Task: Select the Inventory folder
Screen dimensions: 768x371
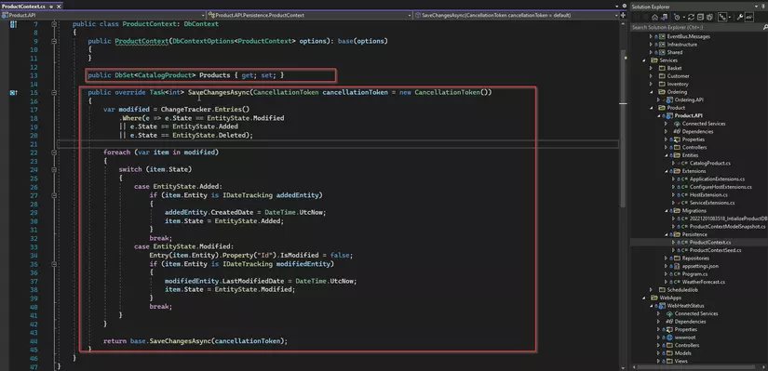Action: click(678, 85)
